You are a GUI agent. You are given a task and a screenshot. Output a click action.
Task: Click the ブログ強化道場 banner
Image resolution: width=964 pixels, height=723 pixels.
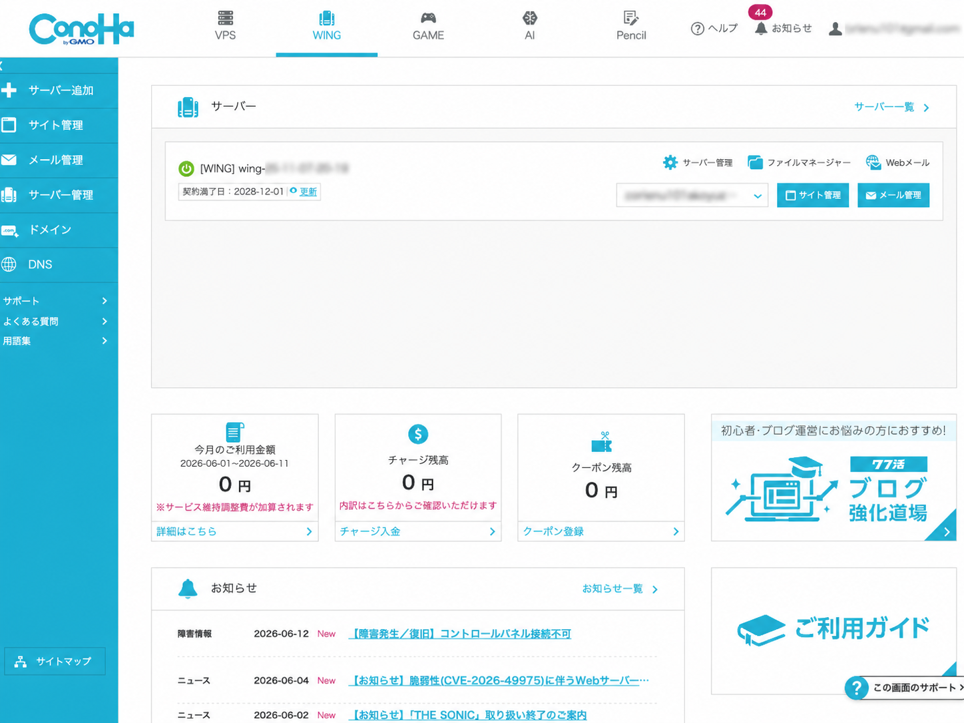click(x=834, y=477)
